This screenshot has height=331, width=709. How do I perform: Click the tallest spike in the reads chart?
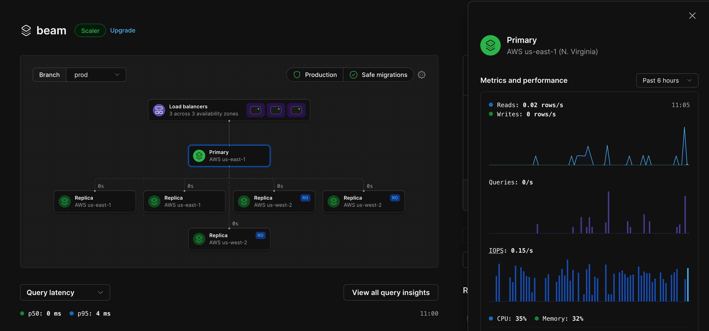[684, 145]
